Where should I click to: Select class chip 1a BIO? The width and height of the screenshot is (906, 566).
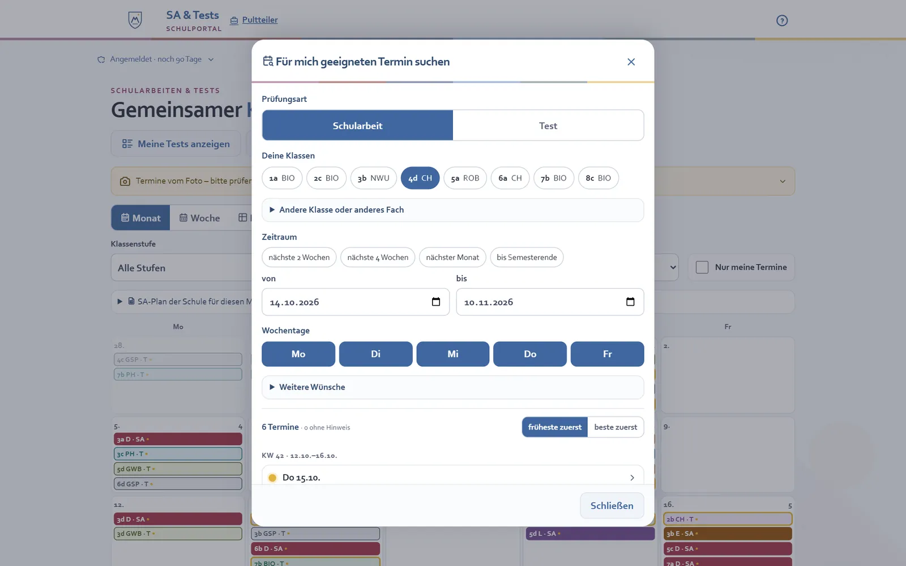tap(282, 178)
